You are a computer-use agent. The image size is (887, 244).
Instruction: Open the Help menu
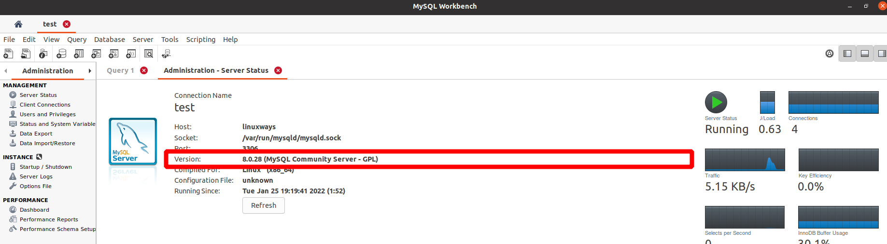click(x=230, y=40)
